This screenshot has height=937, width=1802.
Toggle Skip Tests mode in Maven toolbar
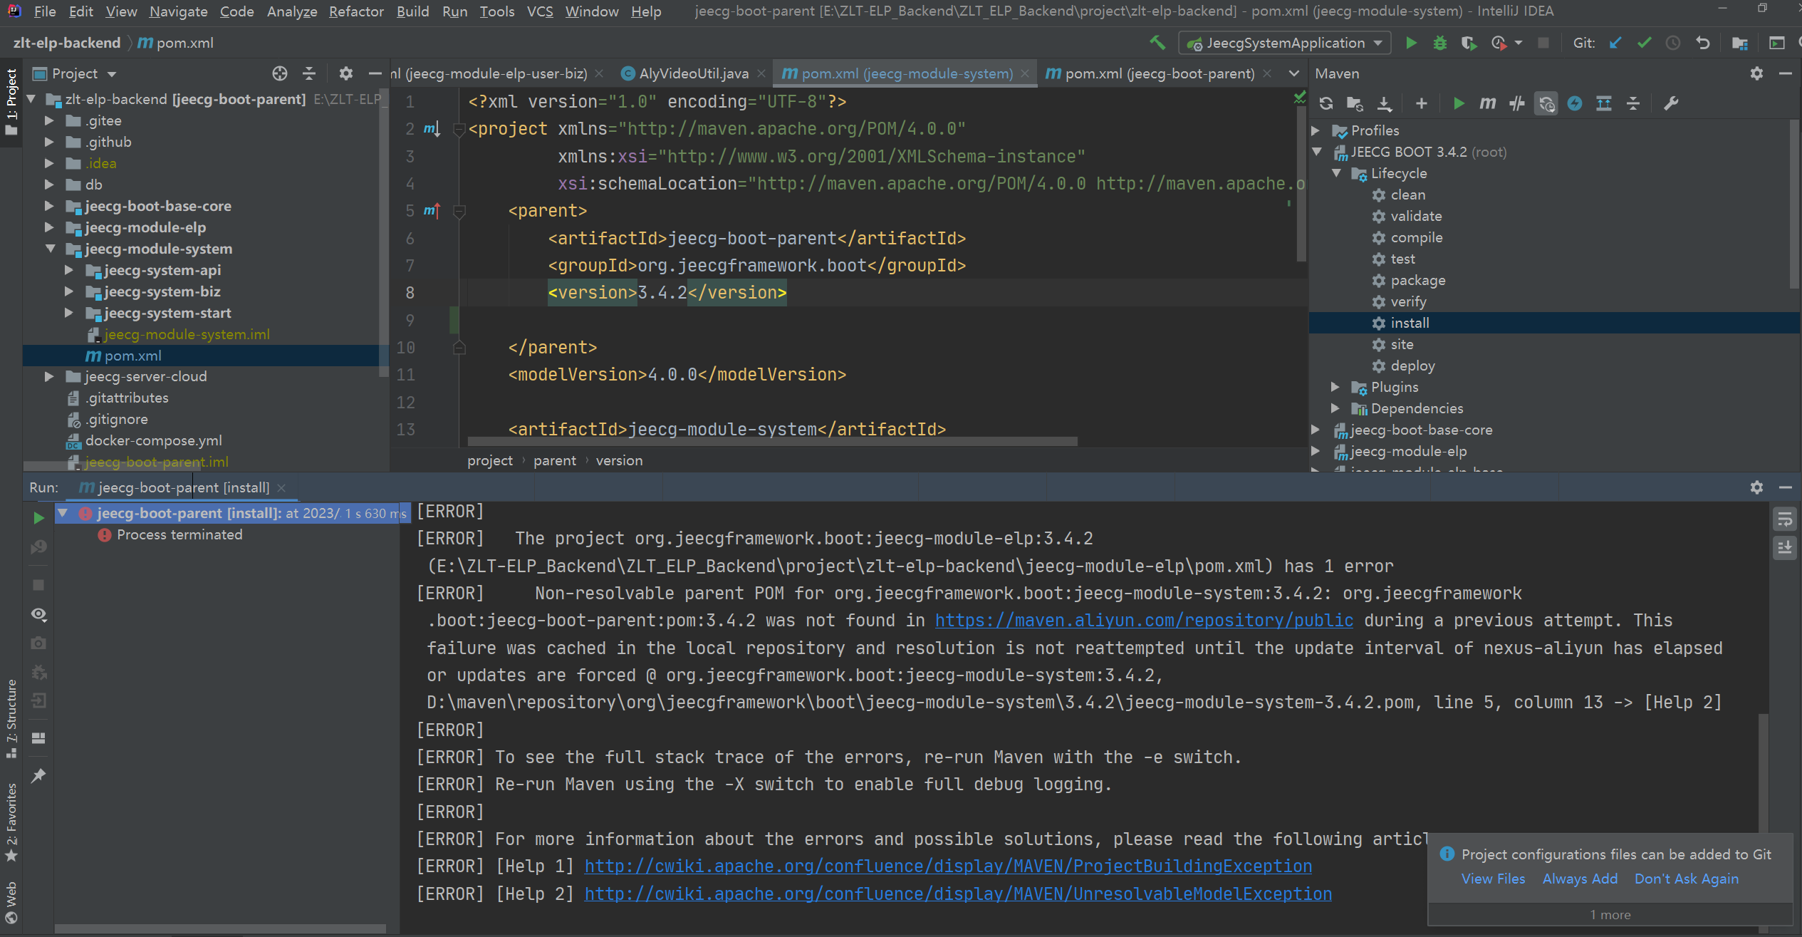[1575, 104]
